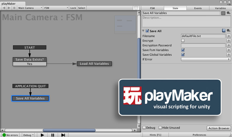Select the playMaker window tab

click(13, 4)
